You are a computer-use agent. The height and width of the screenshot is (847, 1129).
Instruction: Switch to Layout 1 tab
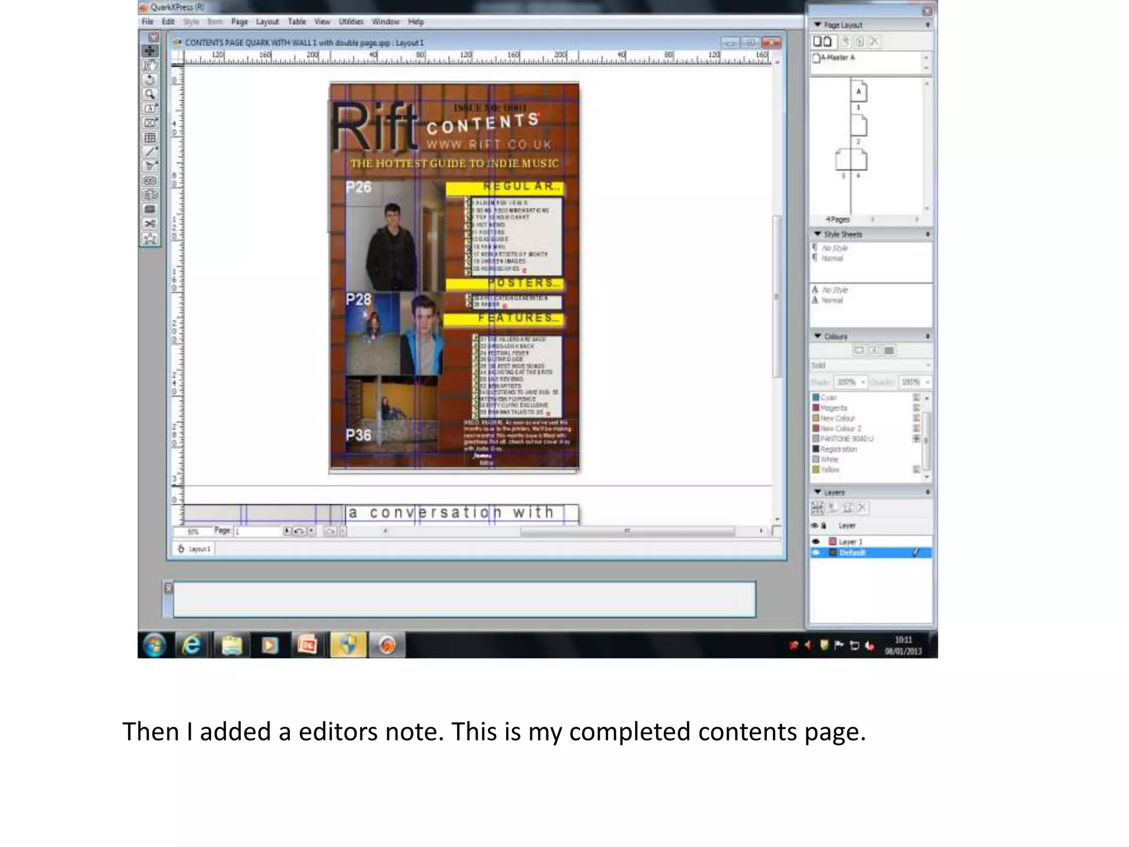point(194,549)
